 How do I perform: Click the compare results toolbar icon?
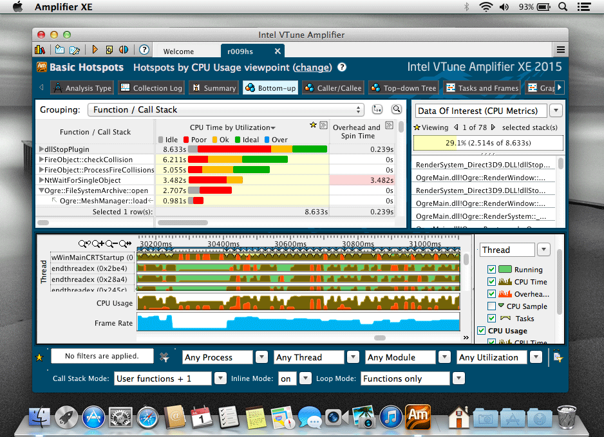click(124, 50)
